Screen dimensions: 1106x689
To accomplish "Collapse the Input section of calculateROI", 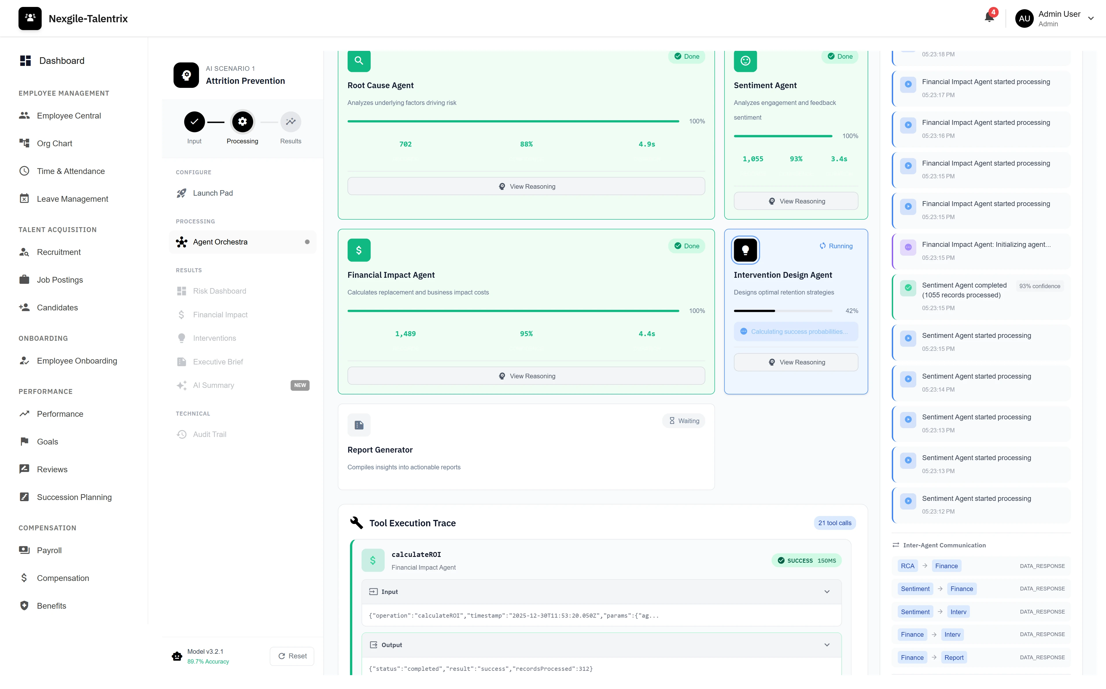I will (x=827, y=592).
